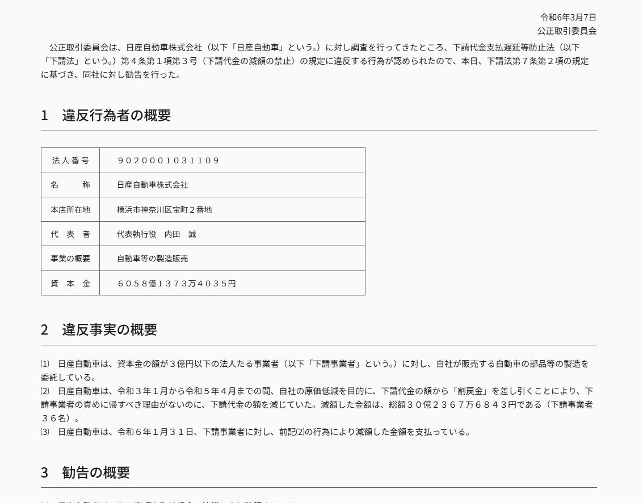Click the date 令和6年3月7日
643x503 pixels.
click(x=568, y=17)
